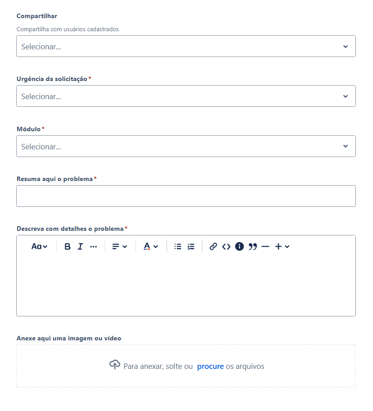Toggle bold formatting in description editor
The width and height of the screenshot is (373, 411).
[x=68, y=246]
